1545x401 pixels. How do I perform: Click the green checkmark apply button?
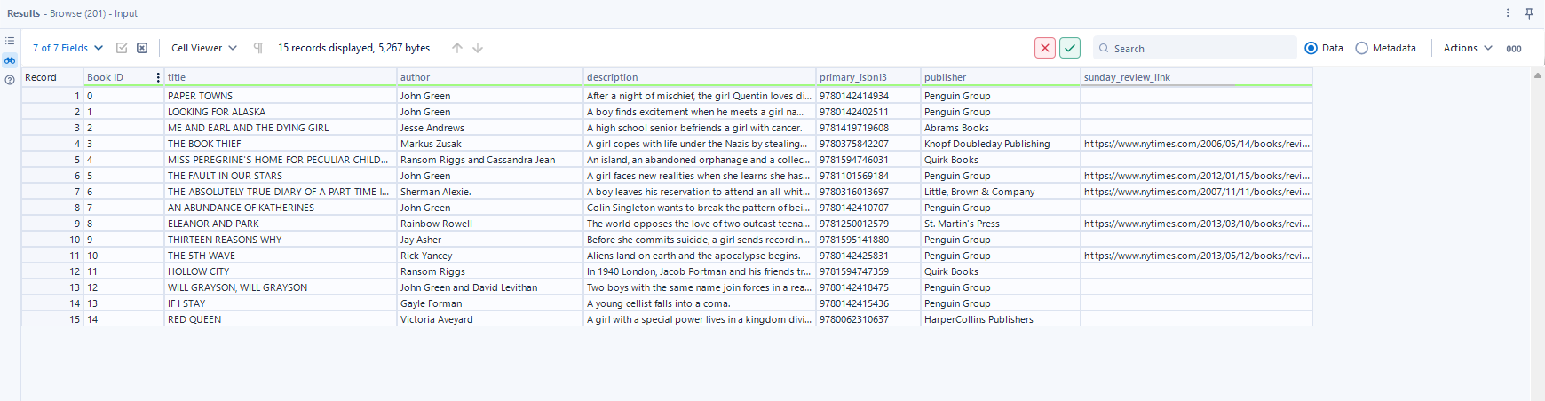tap(1070, 48)
